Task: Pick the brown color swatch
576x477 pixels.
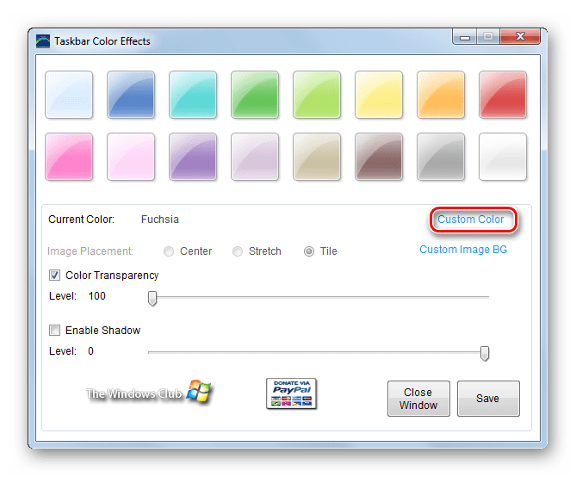Action: point(379,157)
